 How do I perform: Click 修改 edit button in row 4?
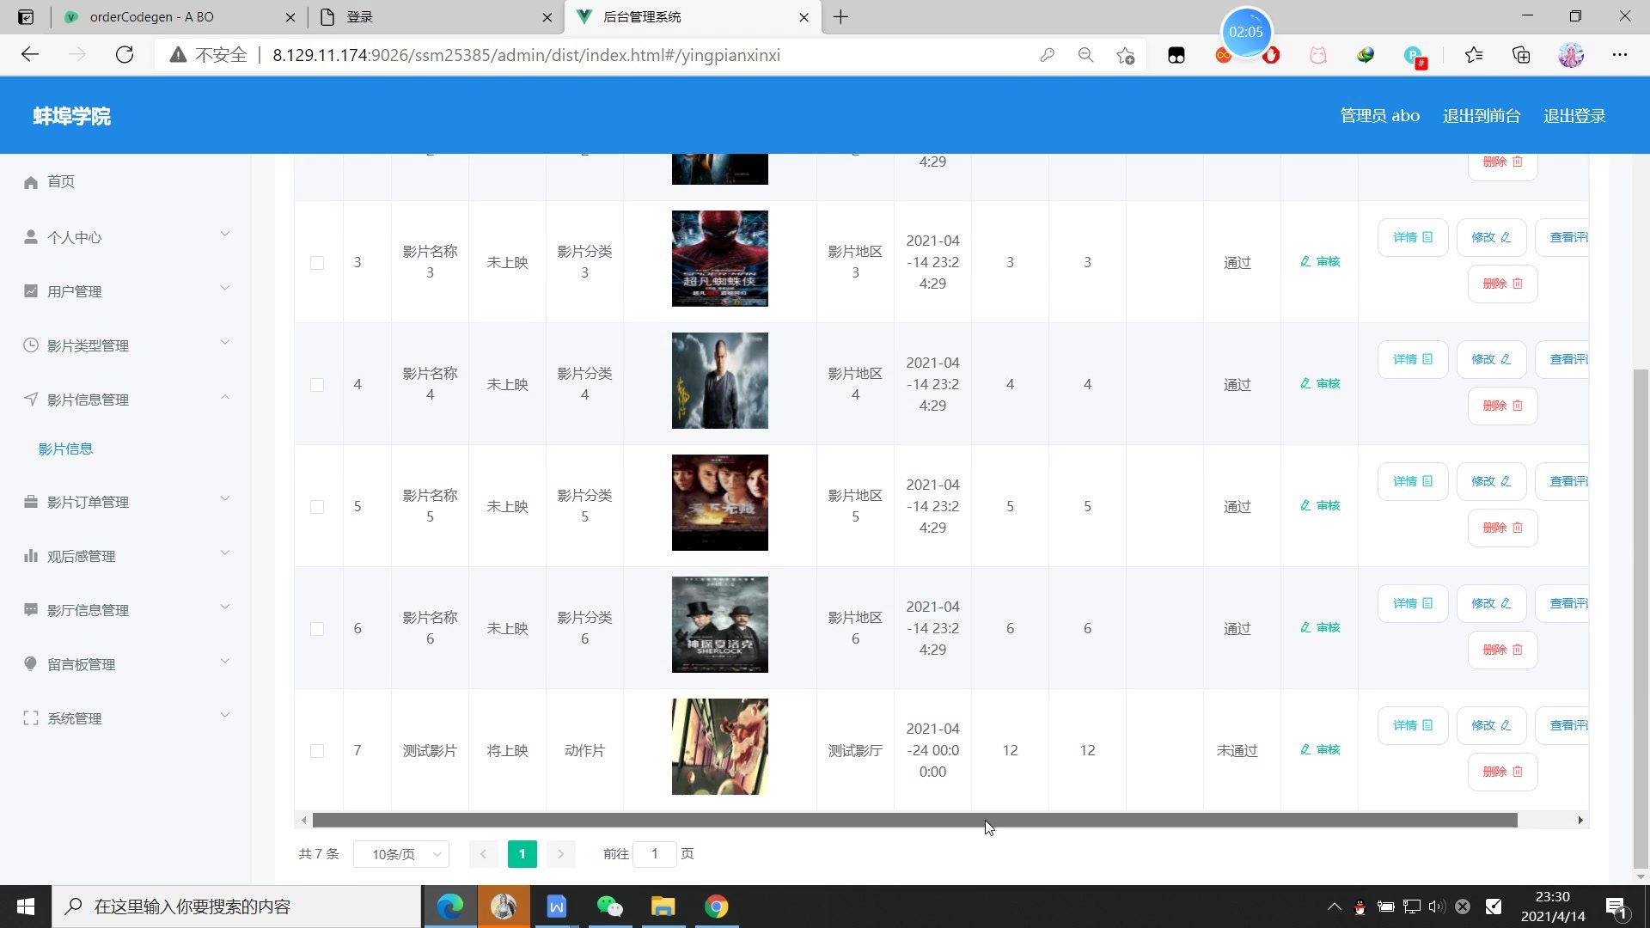pyautogui.click(x=1490, y=359)
